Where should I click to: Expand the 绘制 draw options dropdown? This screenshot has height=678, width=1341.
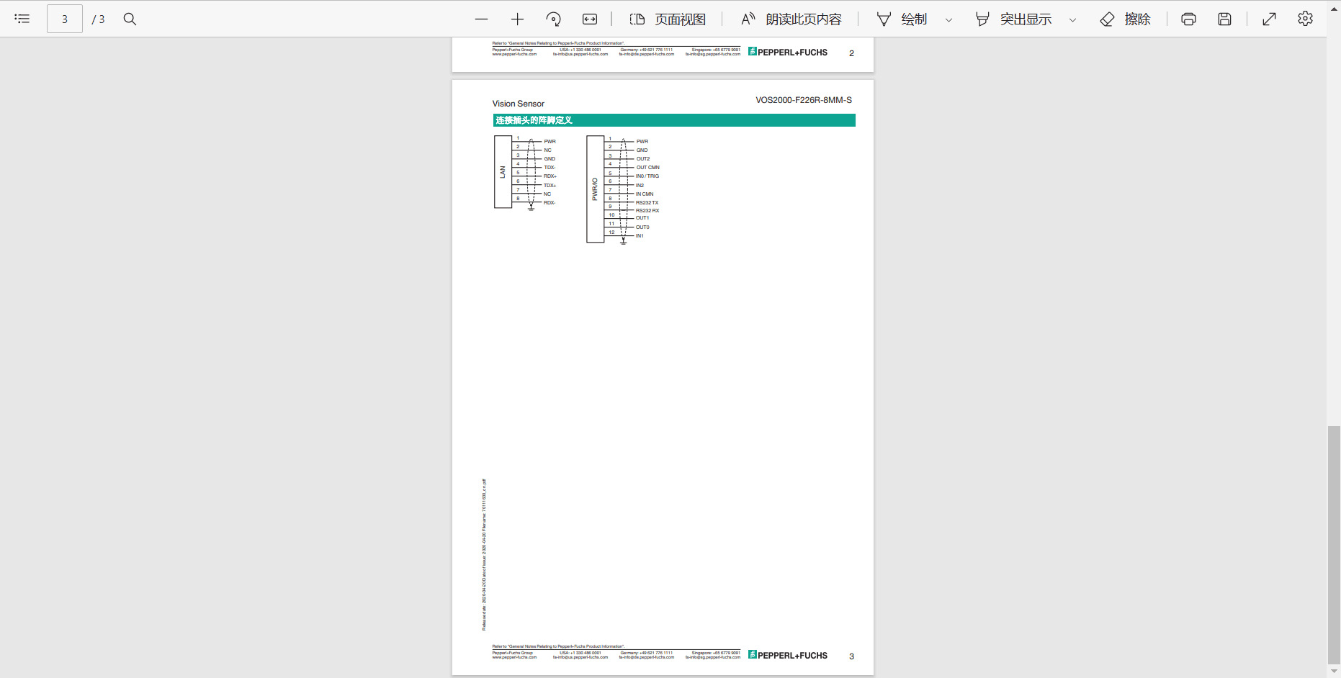click(x=948, y=20)
